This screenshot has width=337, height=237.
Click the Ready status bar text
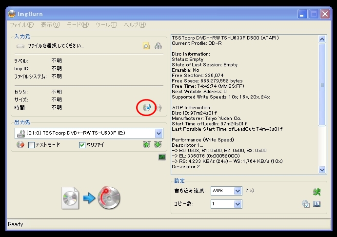pos(16,224)
